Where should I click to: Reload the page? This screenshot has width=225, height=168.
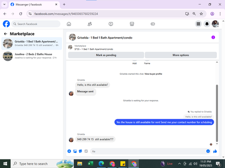[21, 14]
